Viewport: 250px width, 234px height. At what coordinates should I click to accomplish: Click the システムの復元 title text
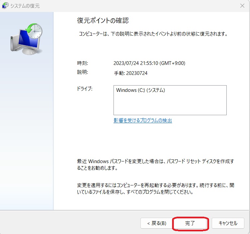point(25,6)
